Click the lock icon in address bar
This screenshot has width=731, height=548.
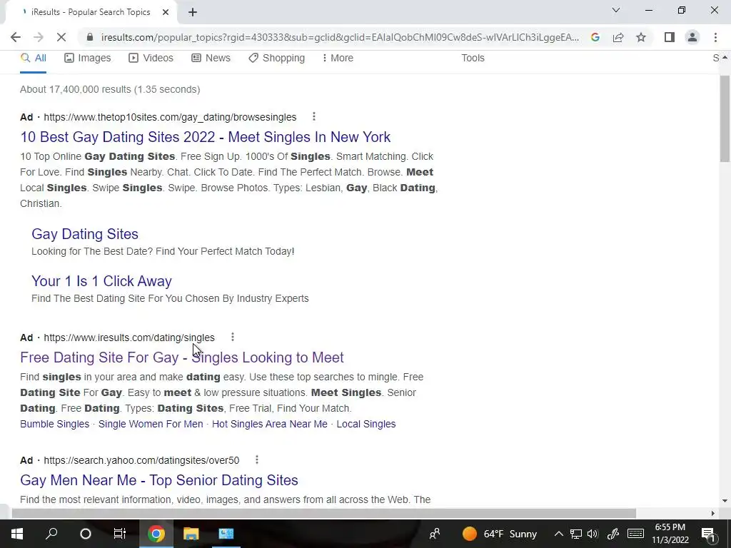pos(90,37)
